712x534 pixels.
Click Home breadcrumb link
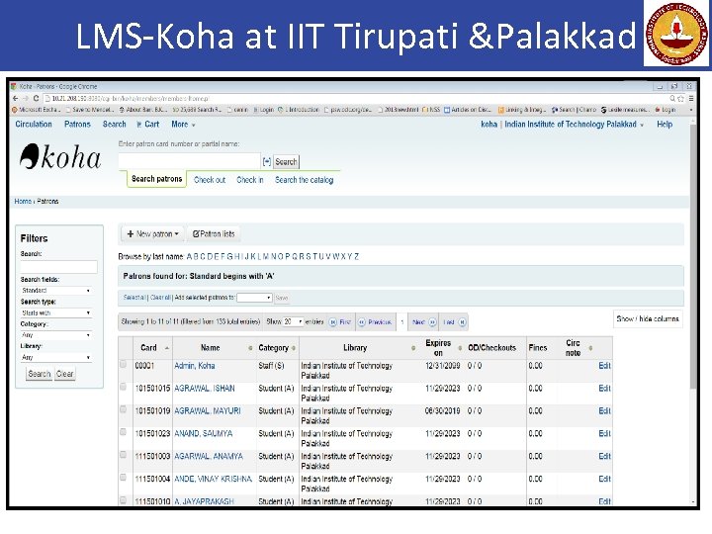point(23,201)
